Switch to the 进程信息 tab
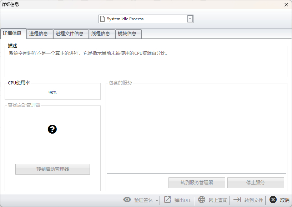Screen dimensions: 292x207 coord(40,34)
